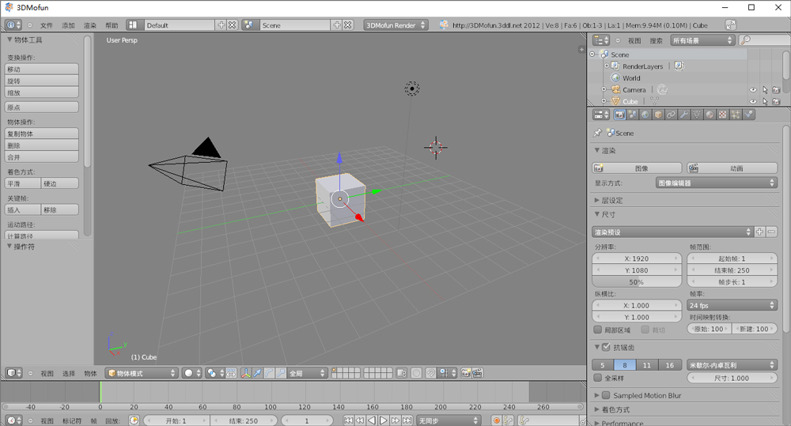Open the Texture properties checker icon
791x426 pixels.
pyautogui.click(x=723, y=115)
